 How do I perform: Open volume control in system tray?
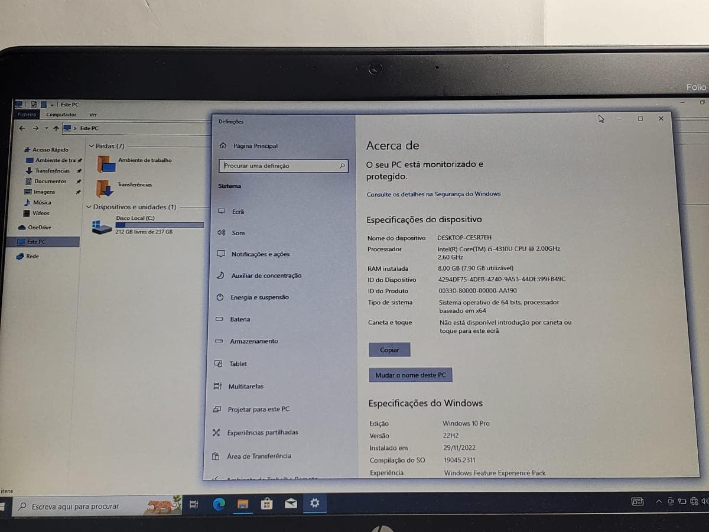705,501
